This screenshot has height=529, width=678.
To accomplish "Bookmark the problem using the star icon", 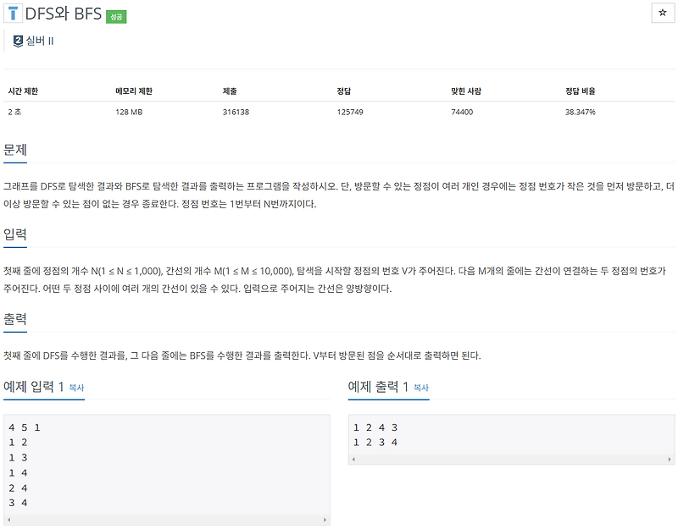I will pos(663,12).
